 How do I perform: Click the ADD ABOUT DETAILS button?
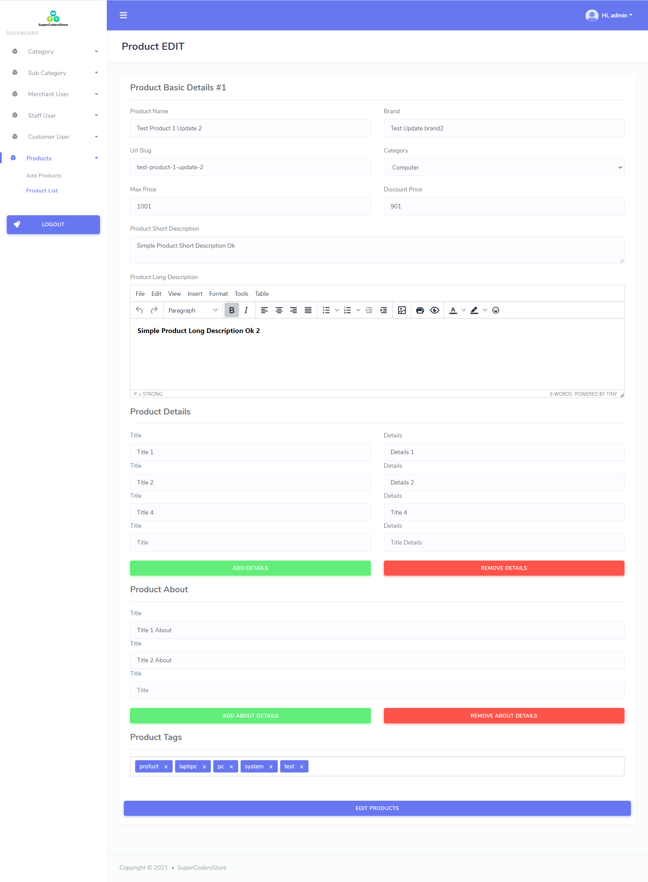250,716
